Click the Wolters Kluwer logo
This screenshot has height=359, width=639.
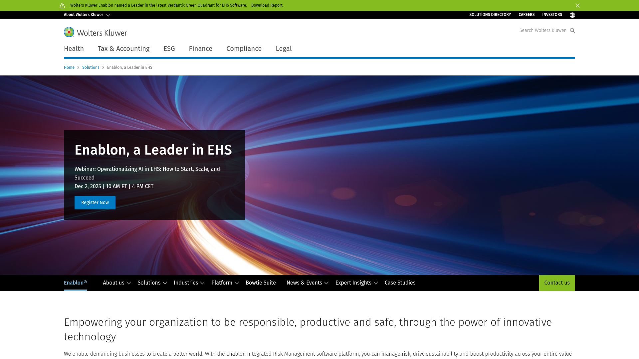pyautogui.click(x=95, y=32)
